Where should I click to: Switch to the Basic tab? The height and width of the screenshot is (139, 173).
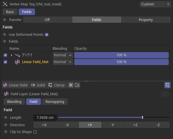click(x=10, y=12)
